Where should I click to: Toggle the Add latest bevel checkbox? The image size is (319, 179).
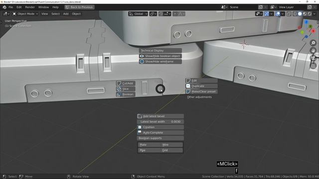pyautogui.click(x=140, y=116)
